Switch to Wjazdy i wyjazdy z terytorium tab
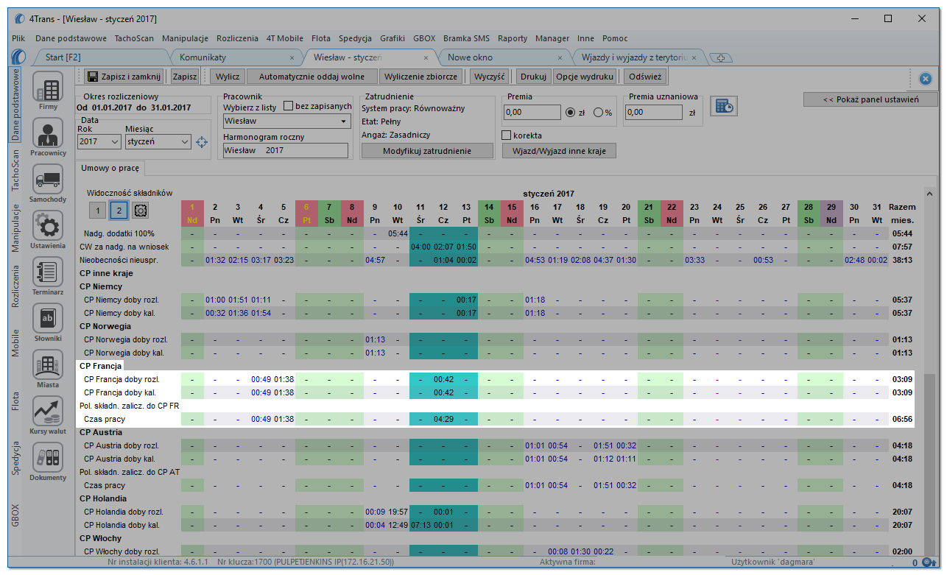The height and width of the screenshot is (575, 947). click(x=635, y=57)
